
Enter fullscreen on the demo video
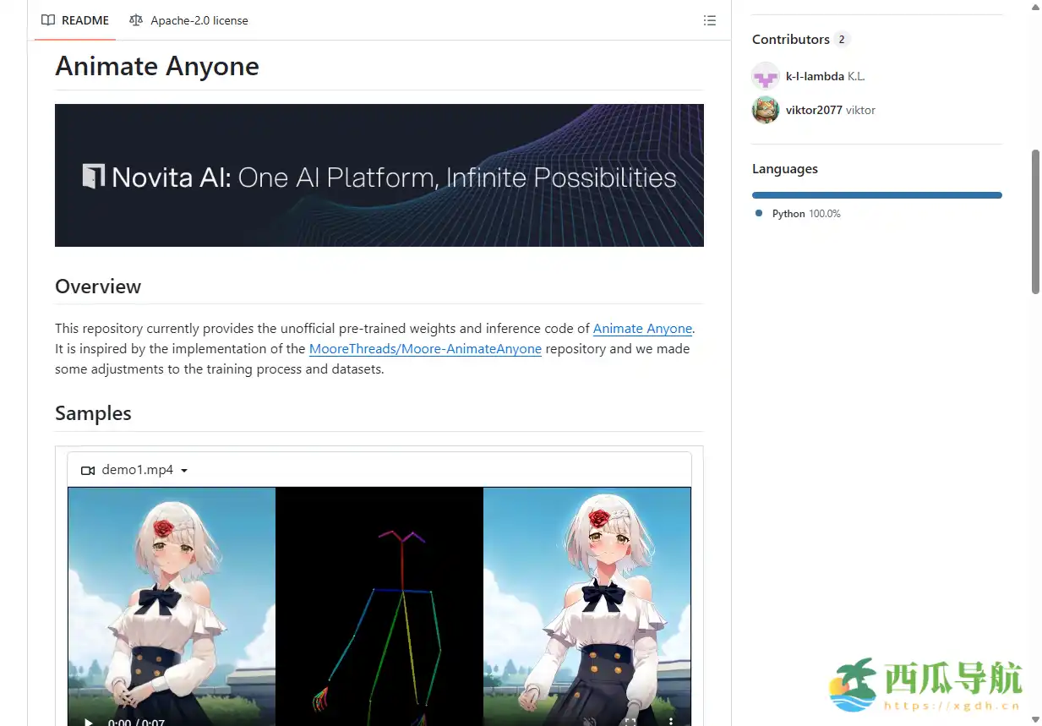630,722
